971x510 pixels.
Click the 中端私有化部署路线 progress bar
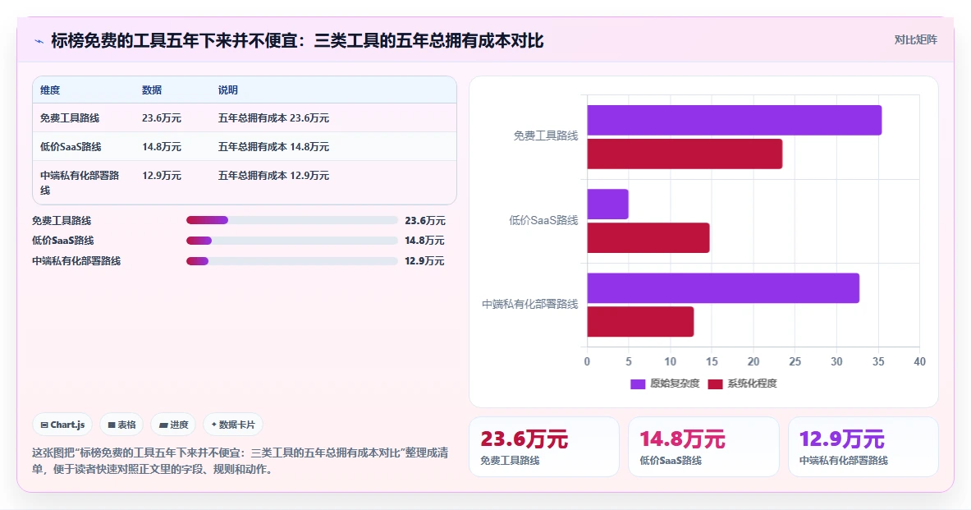click(x=291, y=261)
